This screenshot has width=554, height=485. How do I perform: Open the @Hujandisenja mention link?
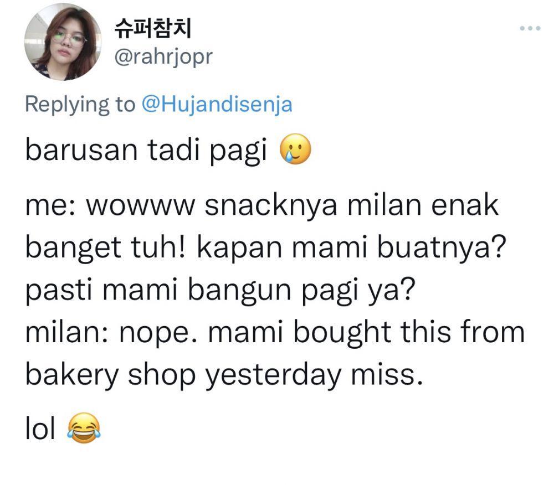coord(217,105)
